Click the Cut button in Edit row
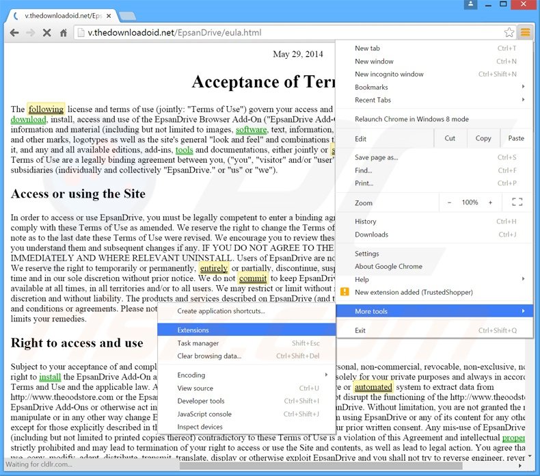Screen dimensions: 540x476 click(450, 138)
